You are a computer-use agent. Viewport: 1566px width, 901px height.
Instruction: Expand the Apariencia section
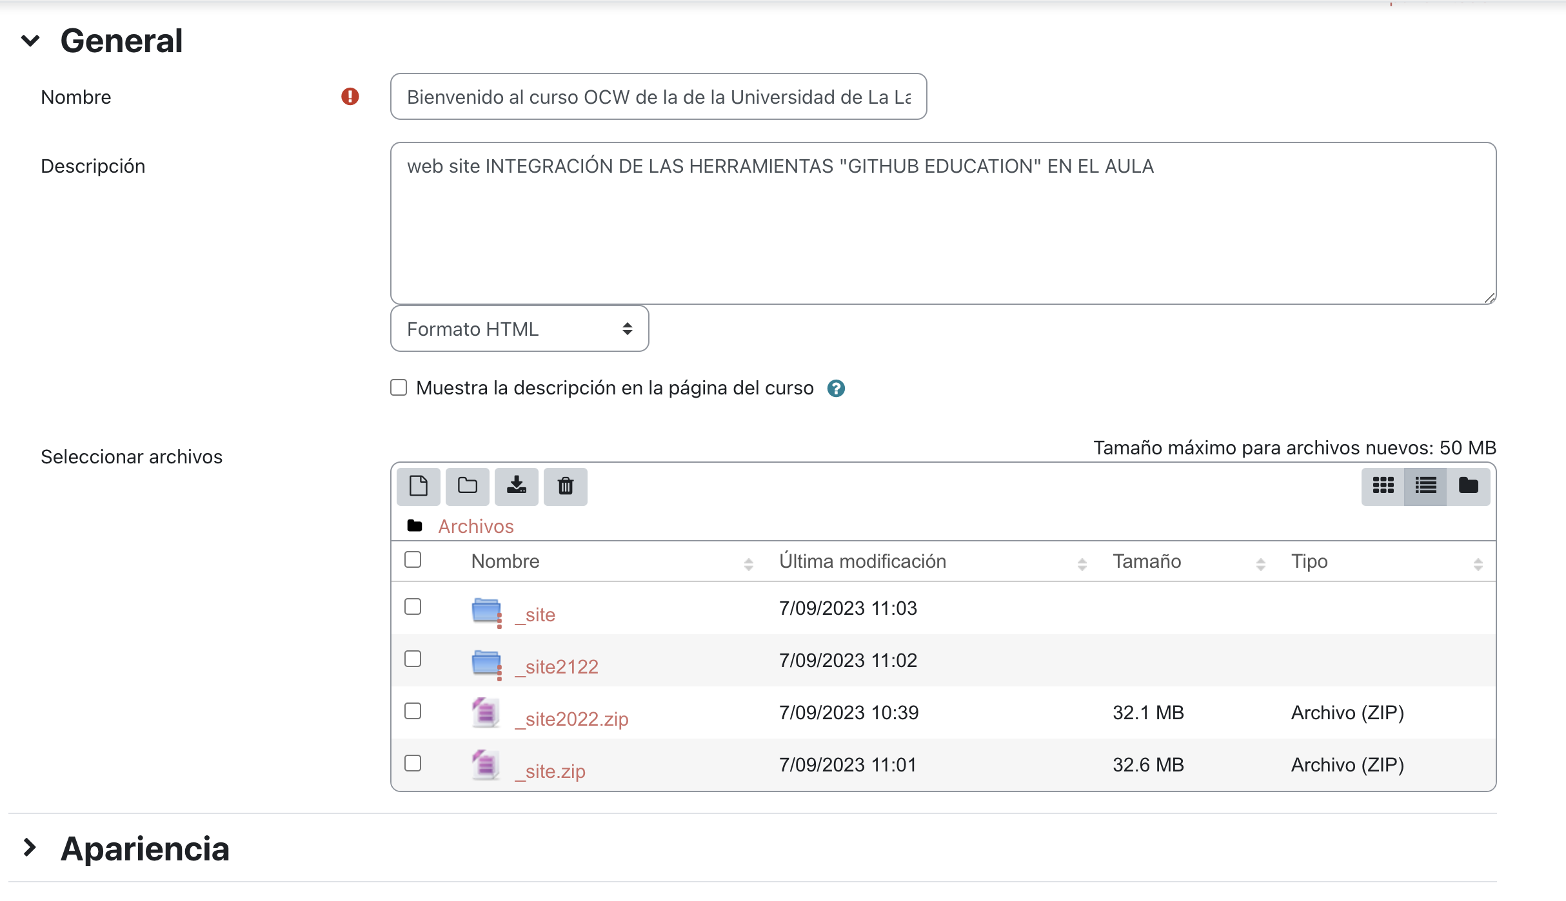30,848
